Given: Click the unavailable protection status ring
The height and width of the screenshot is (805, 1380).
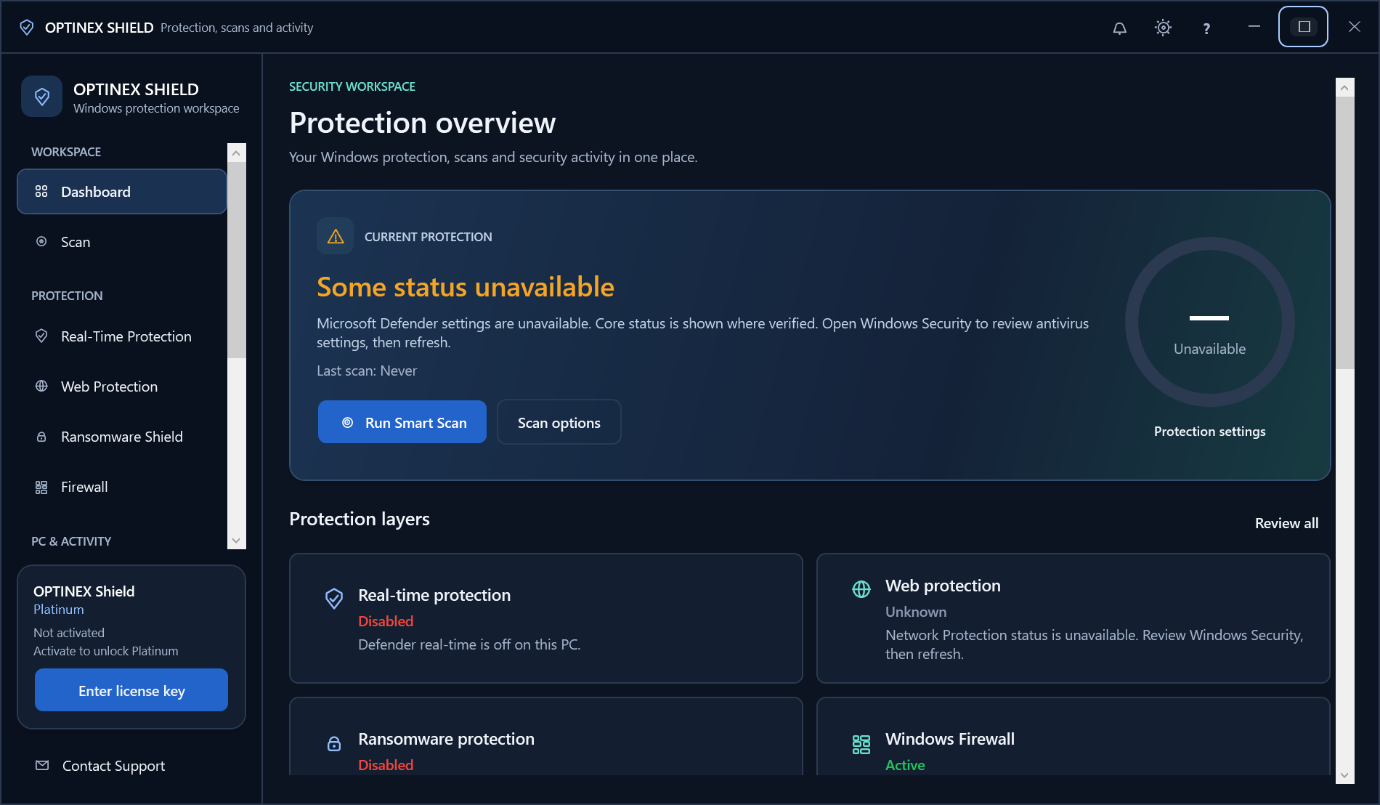Looking at the screenshot, I should click(x=1209, y=322).
